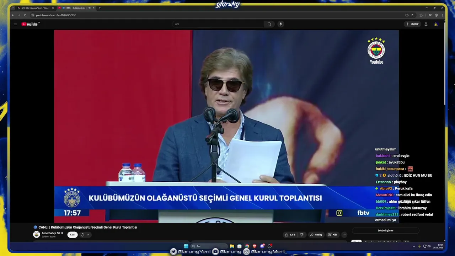This screenshot has height=256, width=455.
Task: Open the Fenerbahçe SK channel name link
Action: tap(51, 233)
